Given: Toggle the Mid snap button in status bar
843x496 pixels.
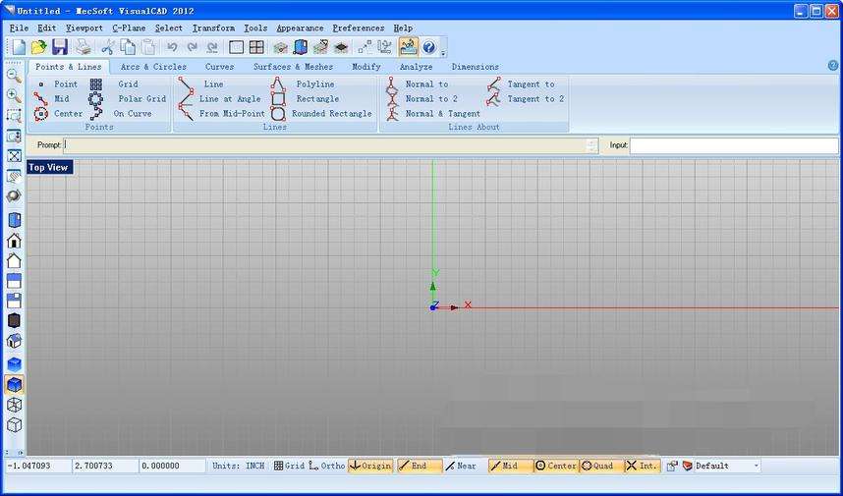Looking at the screenshot, I should pos(510,466).
